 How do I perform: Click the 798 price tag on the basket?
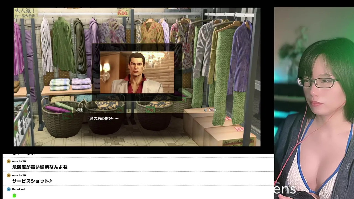click(150, 110)
